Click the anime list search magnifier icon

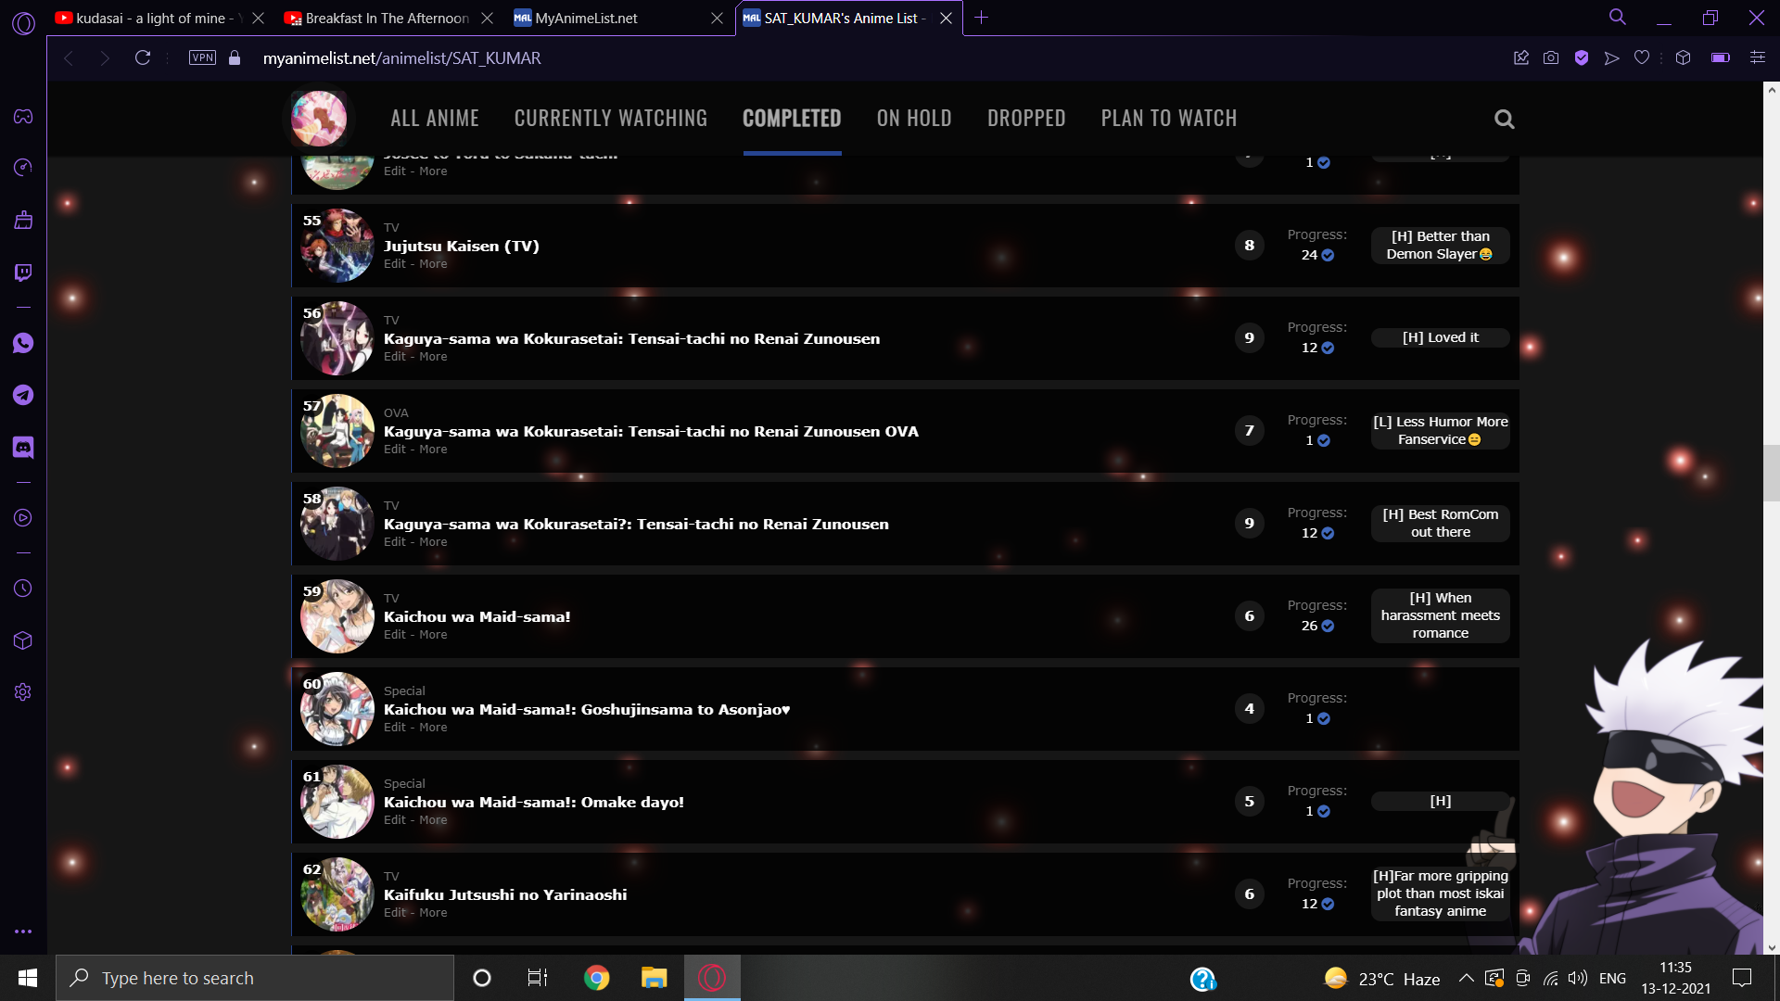point(1505,120)
